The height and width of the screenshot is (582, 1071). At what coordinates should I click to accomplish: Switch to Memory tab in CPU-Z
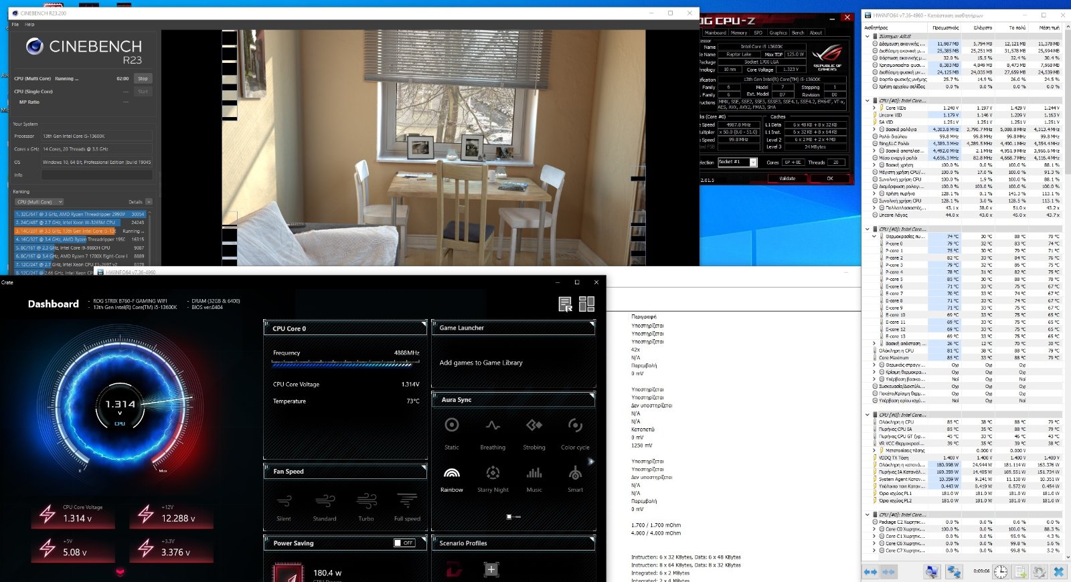(739, 32)
